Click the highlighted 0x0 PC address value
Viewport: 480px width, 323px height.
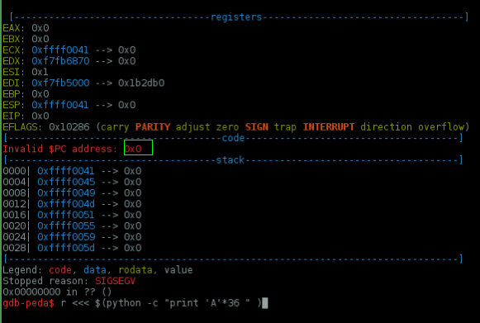click(x=133, y=149)
